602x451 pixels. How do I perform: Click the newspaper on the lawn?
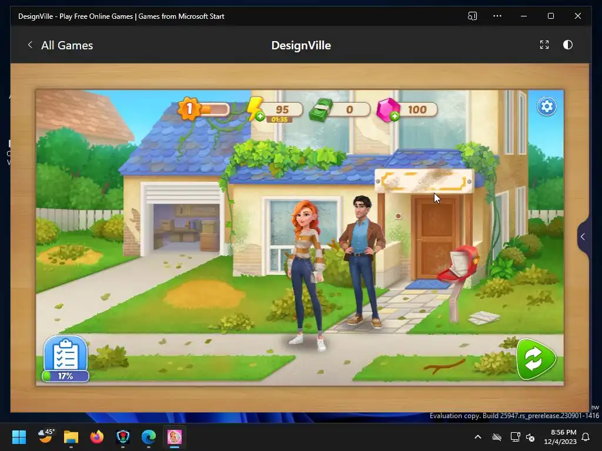click(483, 318)
